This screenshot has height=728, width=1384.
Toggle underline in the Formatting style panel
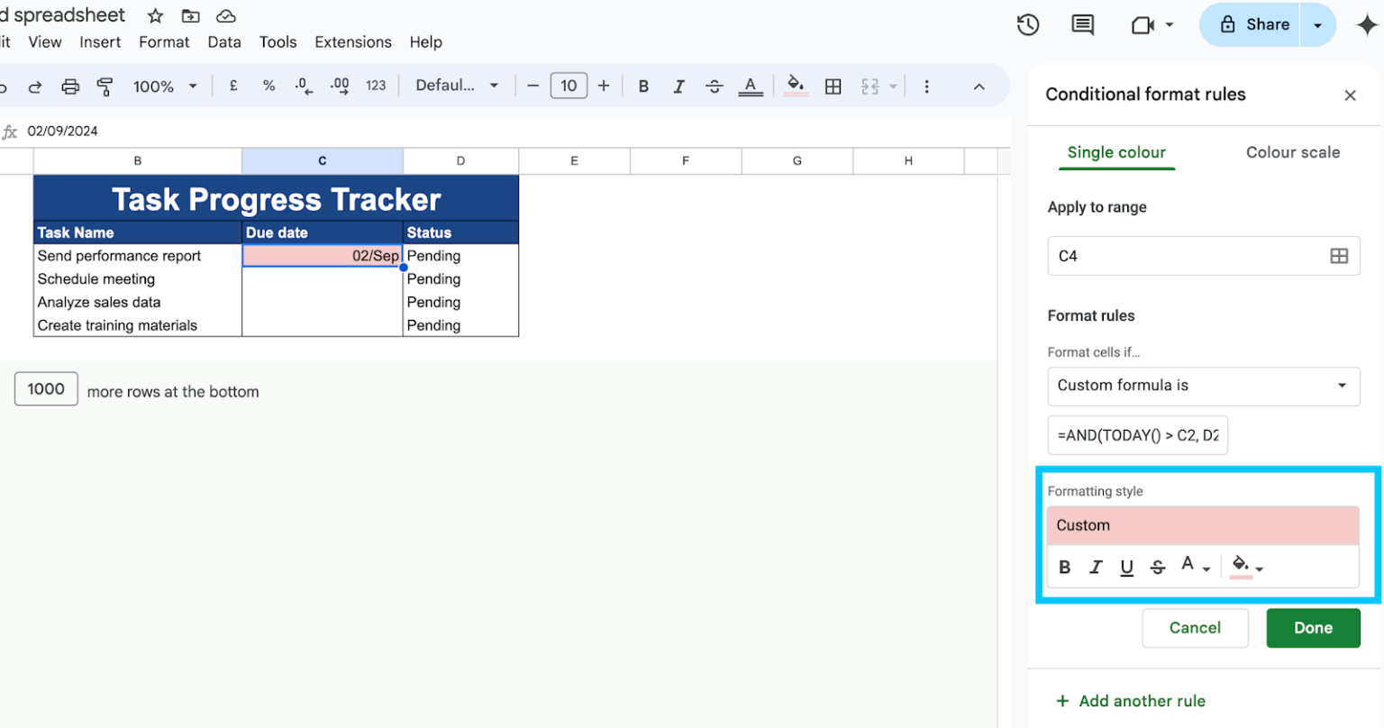pos(1126,567)
